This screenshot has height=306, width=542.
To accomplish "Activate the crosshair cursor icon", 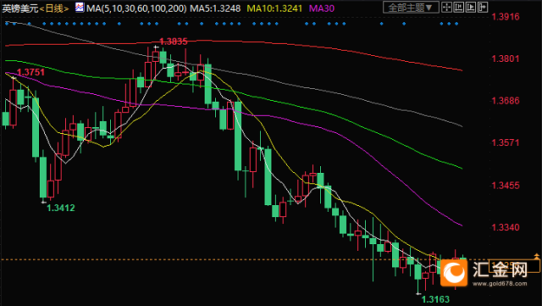I will click(447, 8).
